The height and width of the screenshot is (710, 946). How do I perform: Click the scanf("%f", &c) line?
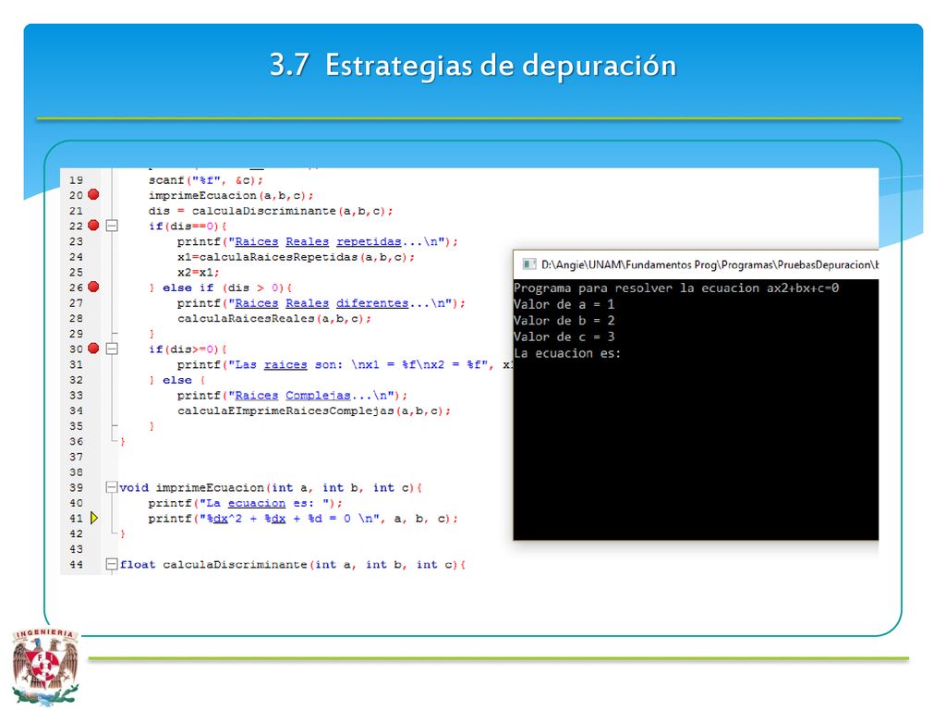(206, 180)
